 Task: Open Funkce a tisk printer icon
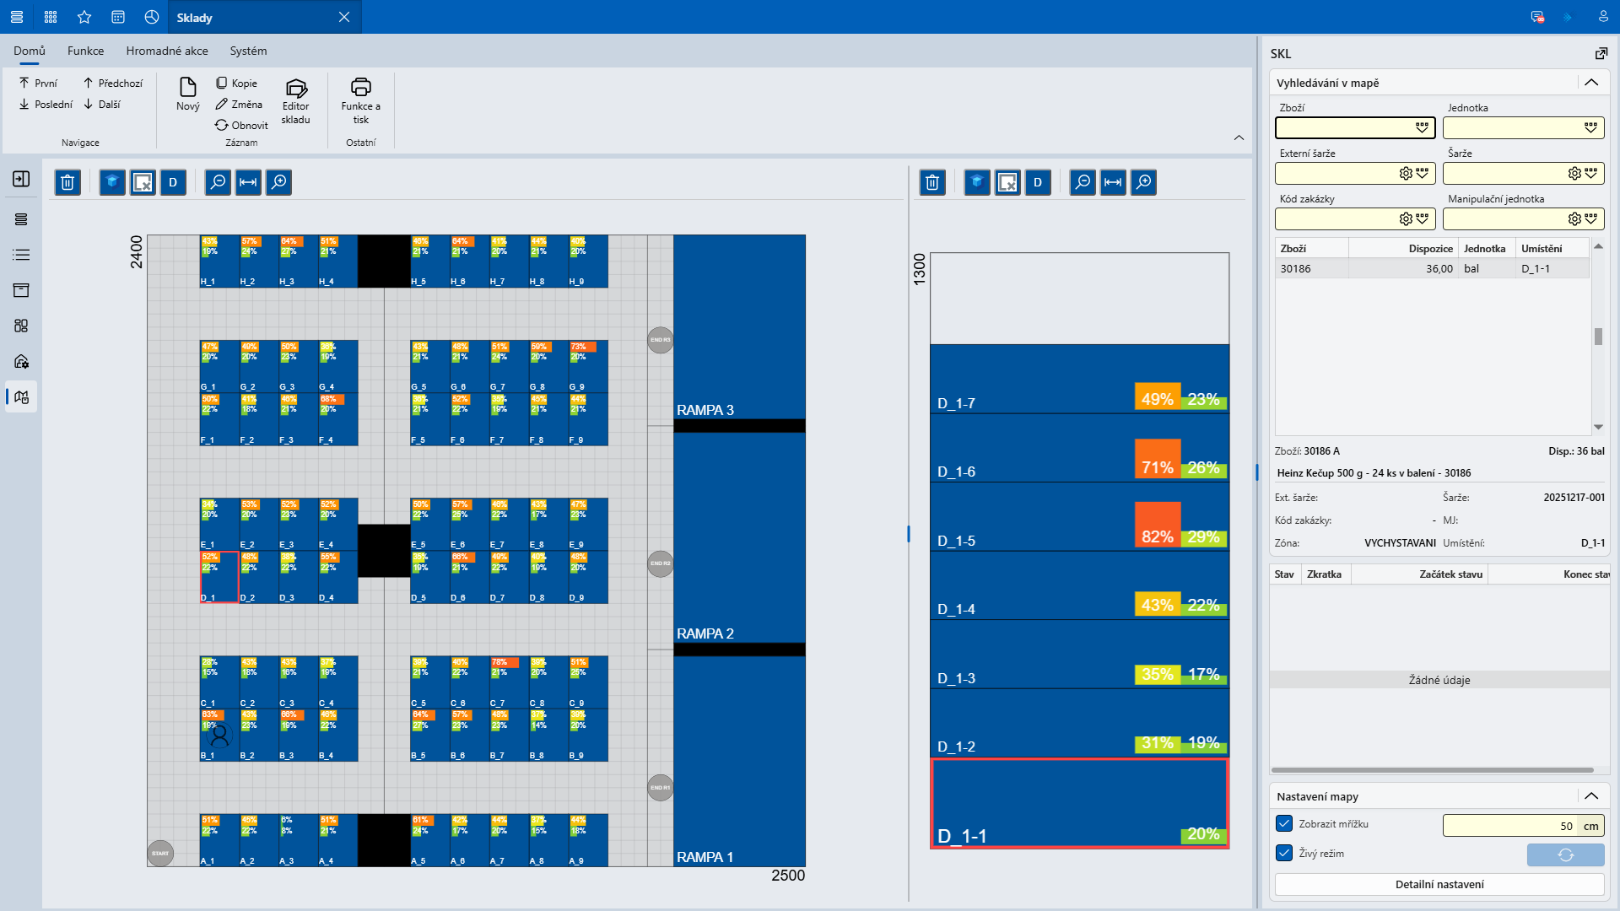point(360,101)
